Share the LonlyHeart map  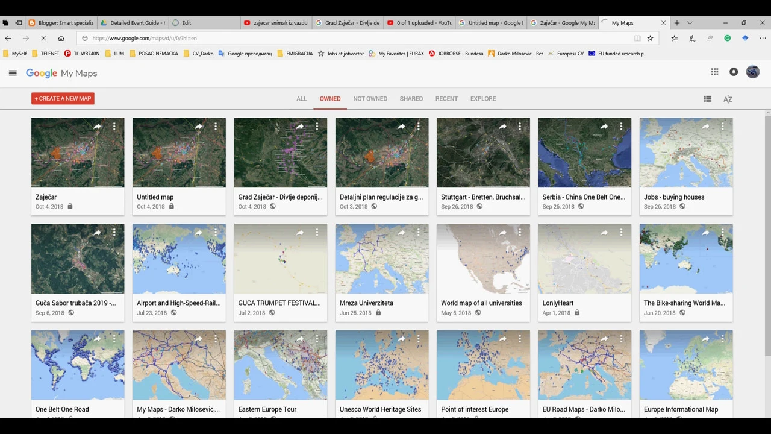(604, 233)
